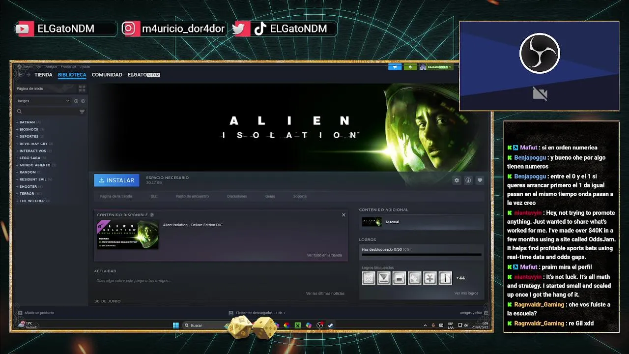Click the achievements progress bar
629x354 pixels.
click(x=422, y=254)
